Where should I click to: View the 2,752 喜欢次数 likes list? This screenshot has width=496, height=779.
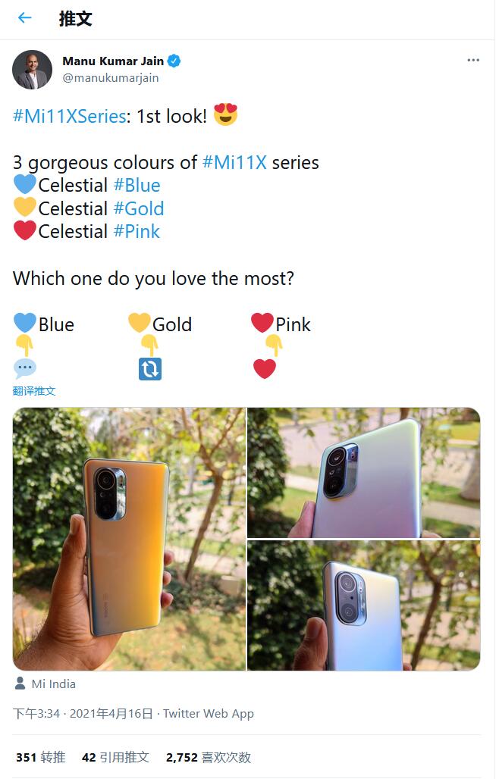(208, 757)
